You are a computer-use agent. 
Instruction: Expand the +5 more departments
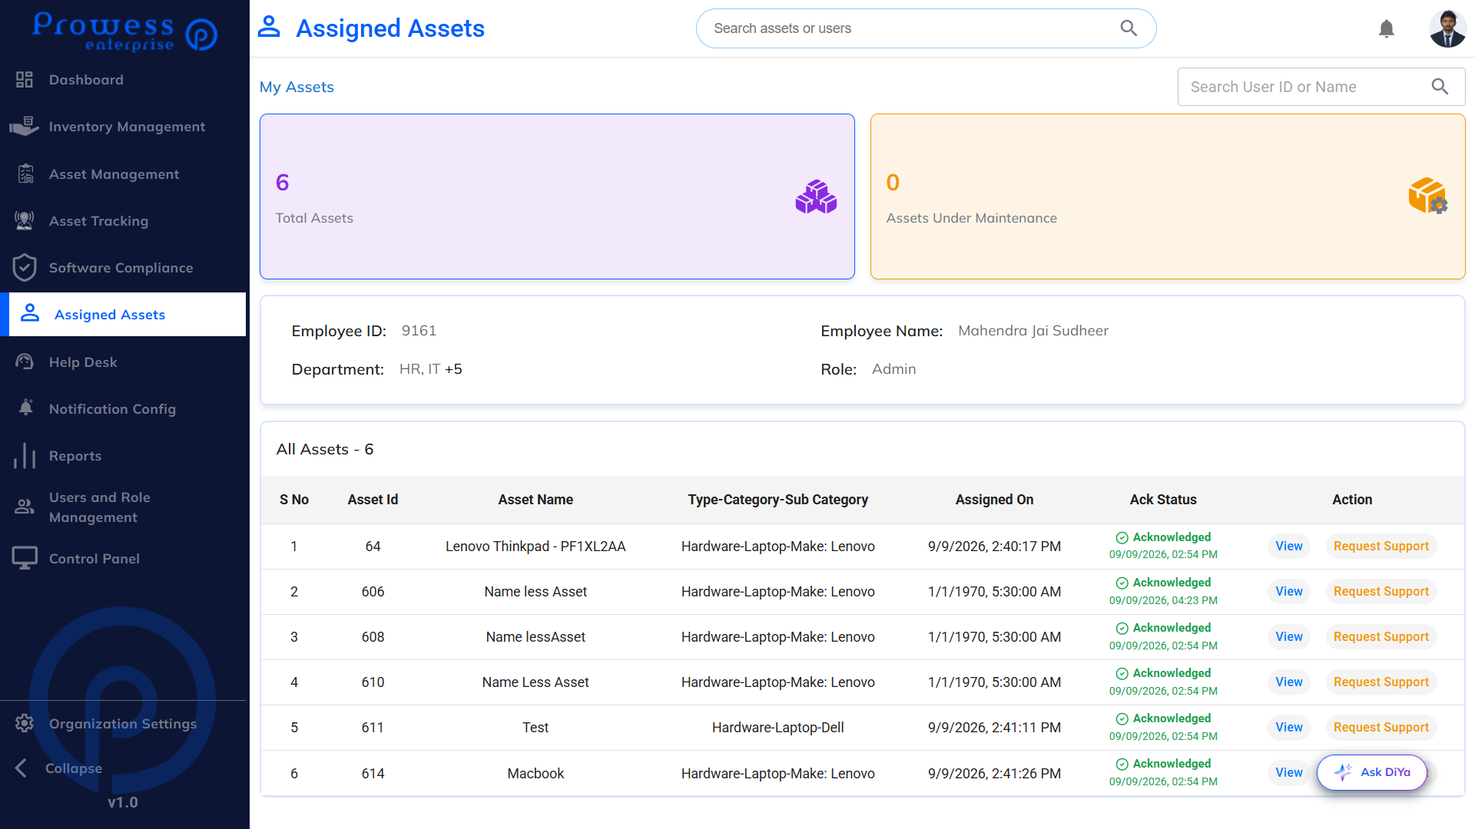453,369
